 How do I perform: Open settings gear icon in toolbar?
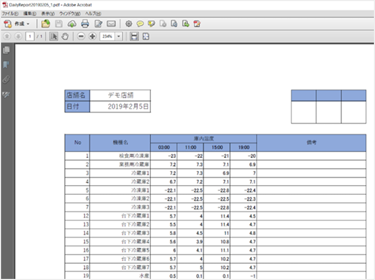(129, 24)
